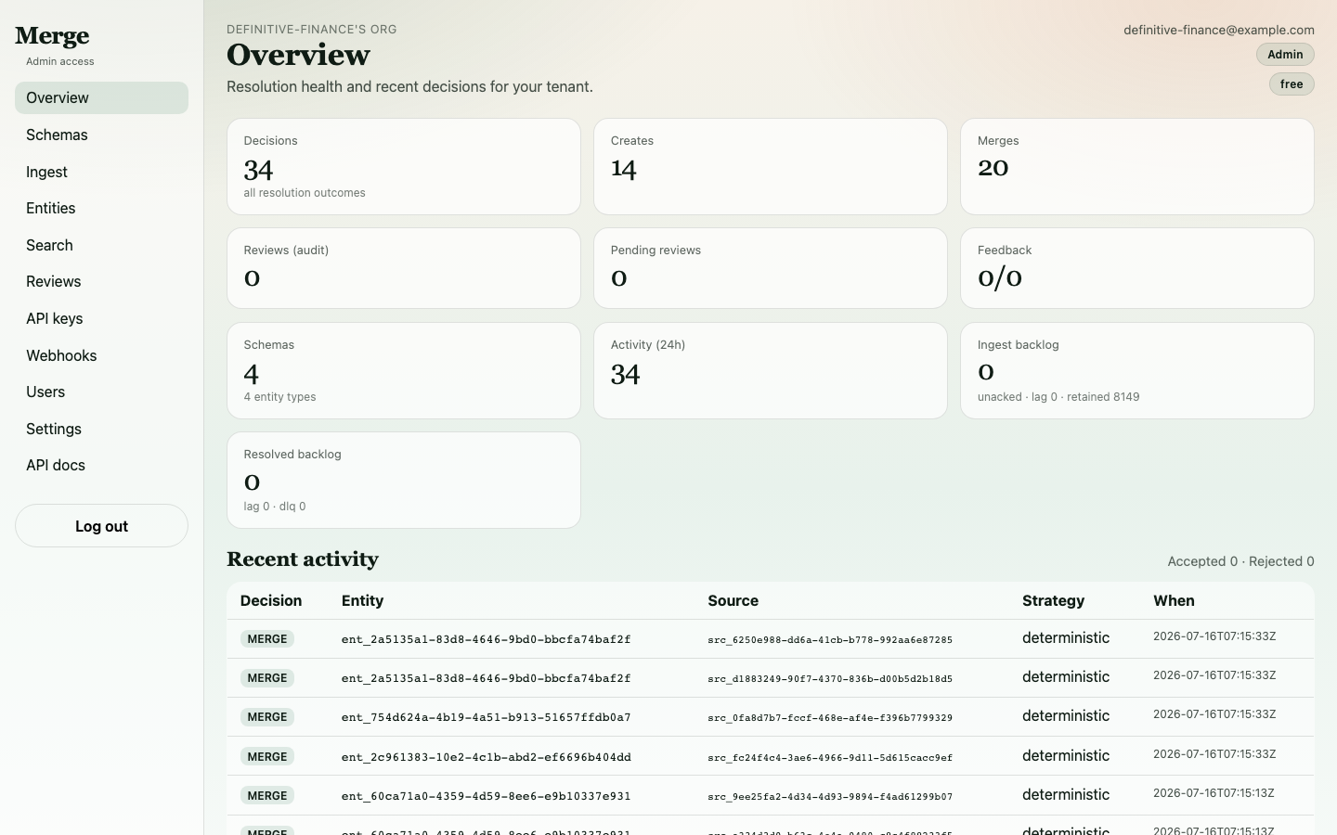Select source src_d1883249-90f7-4370-836b-d00b5d2b18d5

point(830,679)
